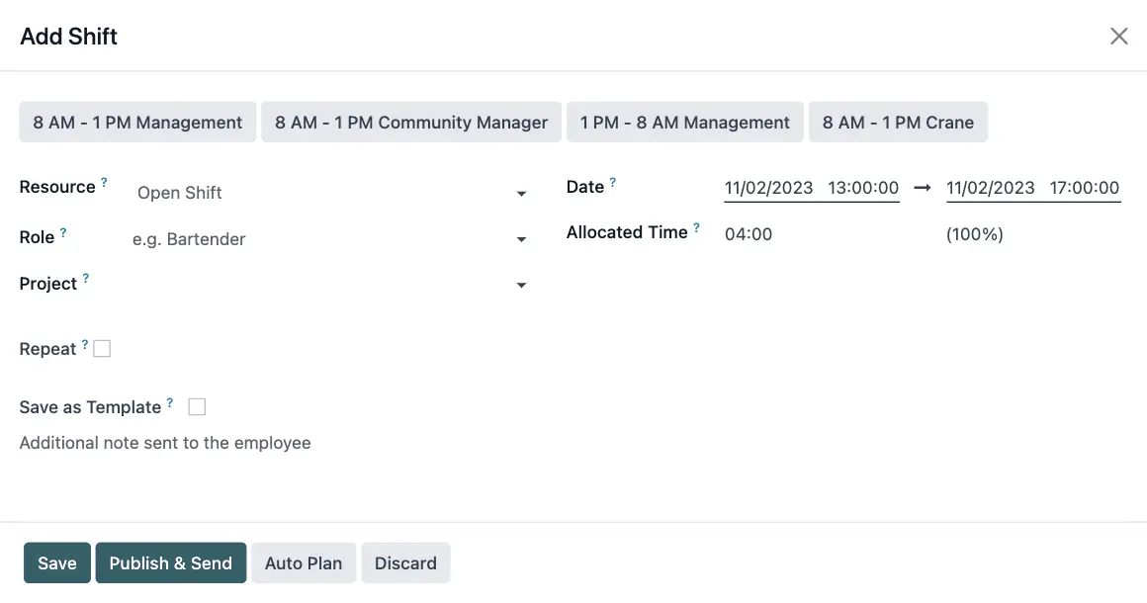The height and width of the screenshot is (603, 1147).
Task: Tick the Save as Template checkbox
Action: (x=197, y=407)
